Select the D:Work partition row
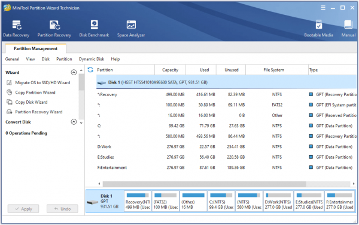This screenshot has height=225, width=359. 227,146
